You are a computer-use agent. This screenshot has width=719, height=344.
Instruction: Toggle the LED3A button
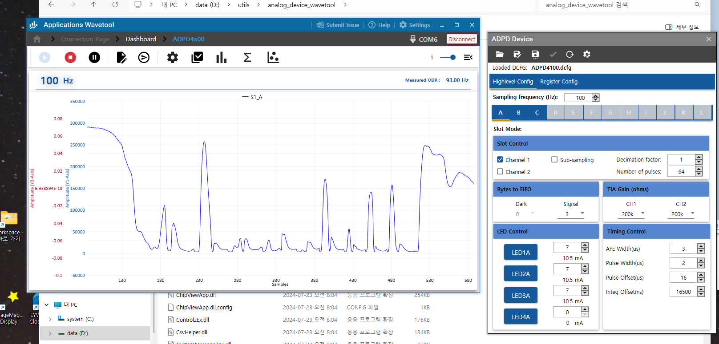[521, 295]
